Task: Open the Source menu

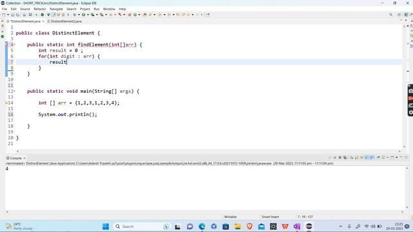Action: click(x=25, y=9)
